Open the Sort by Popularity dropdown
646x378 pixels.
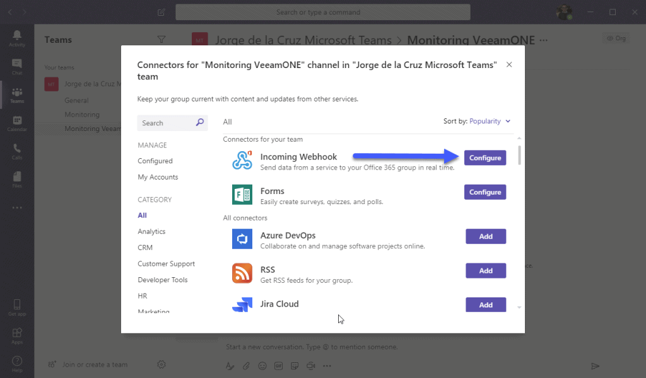(490, 121)
